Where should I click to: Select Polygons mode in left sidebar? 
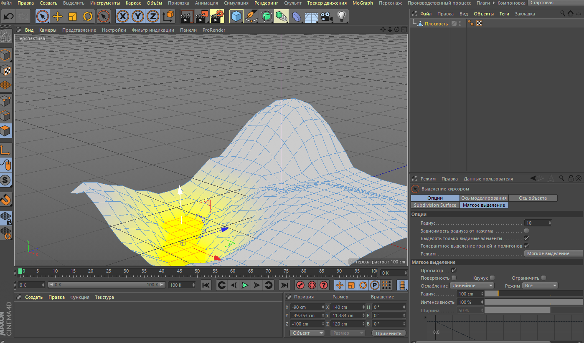coord(6,131)
